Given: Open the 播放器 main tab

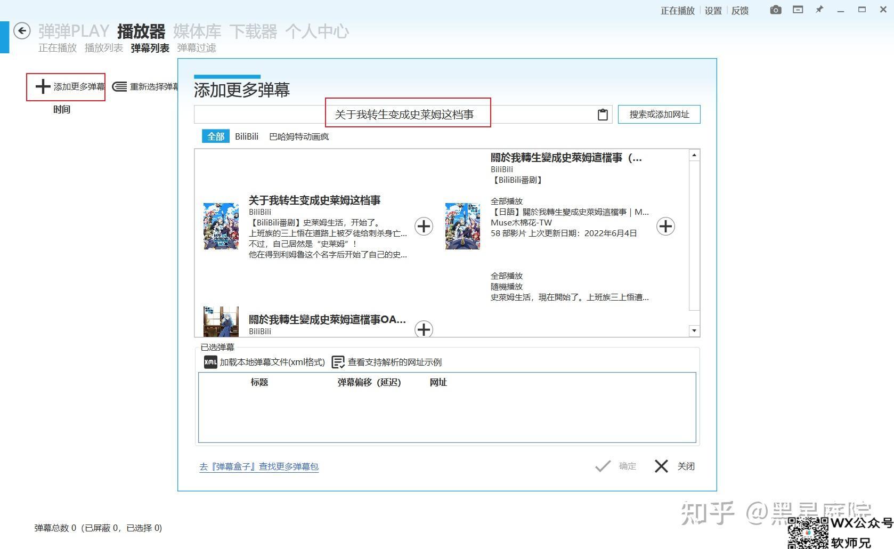Looking at the screenshot, I should tap(141, 31).
